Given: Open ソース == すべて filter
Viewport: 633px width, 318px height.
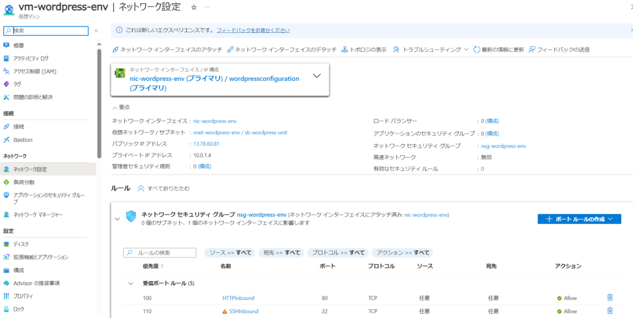Looking at the screenshot, I should pos(230,253).
